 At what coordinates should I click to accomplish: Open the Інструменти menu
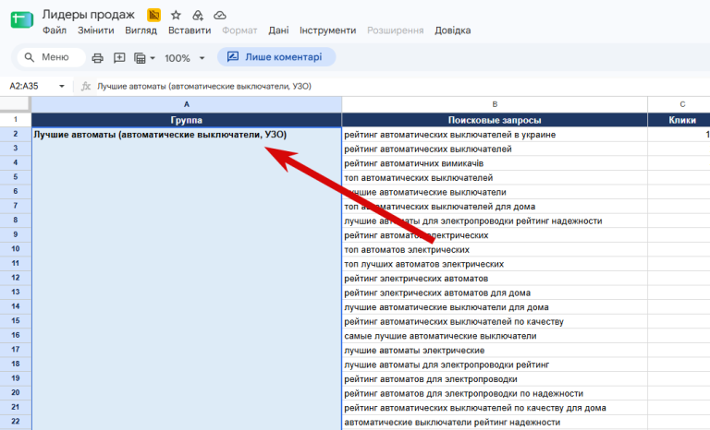(328, 30)
